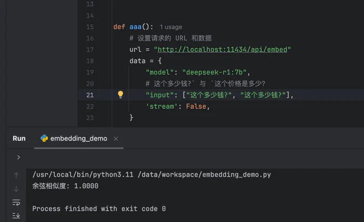Select the embedding_demo run tab
364x222 pixels.
tap(78, 139)
